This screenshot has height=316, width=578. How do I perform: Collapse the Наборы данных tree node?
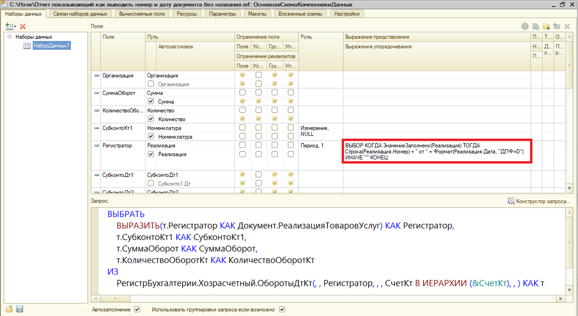pos(10,37)
